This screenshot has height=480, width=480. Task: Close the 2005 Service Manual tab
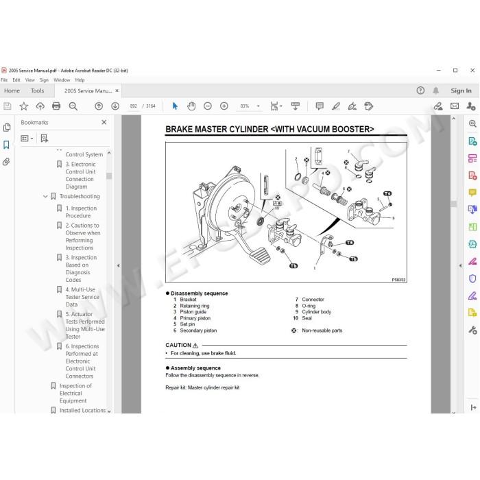117,91
